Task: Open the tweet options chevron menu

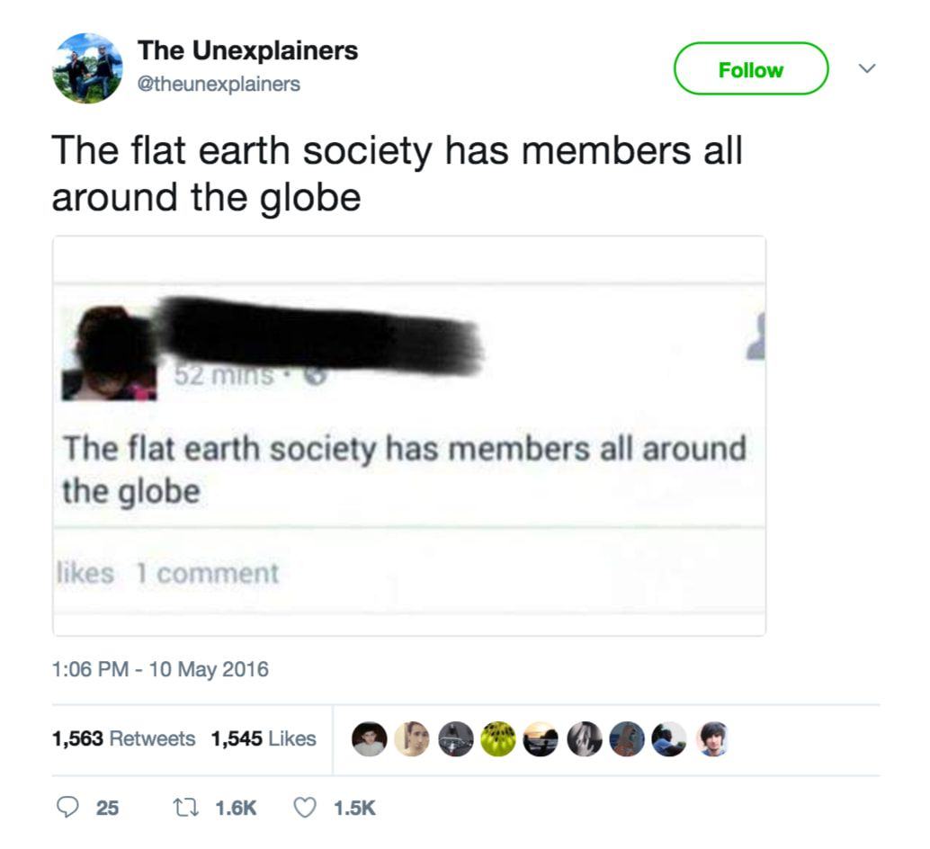Action: click(867, 68)
